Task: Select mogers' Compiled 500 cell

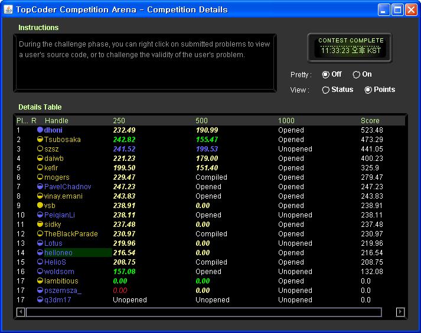Action: click(x=211, y=177)
